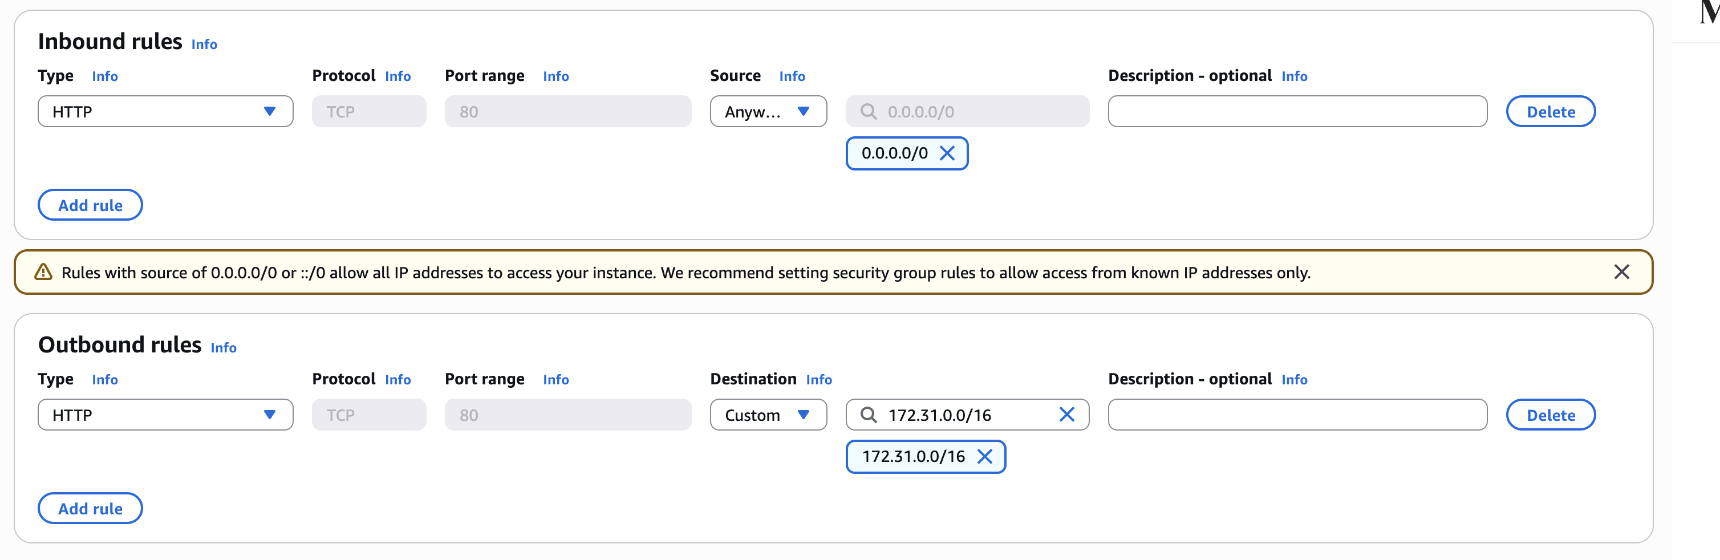Delete the inbound HTTP rule
This screenshot has height=560, width=1720.
1551,111
